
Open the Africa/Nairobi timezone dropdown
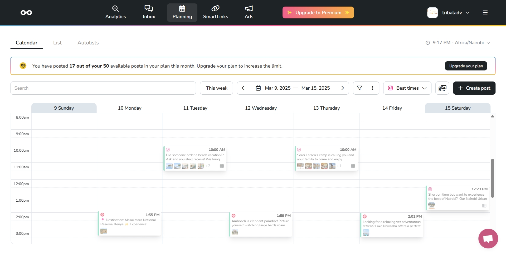tap(458, 43)
